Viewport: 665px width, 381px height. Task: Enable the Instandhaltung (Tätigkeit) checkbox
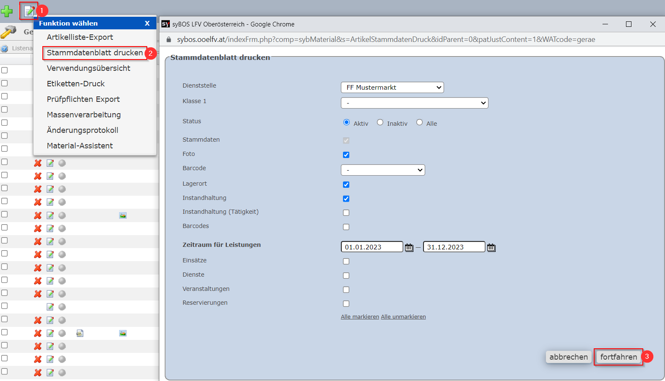(x=346, y=213)
